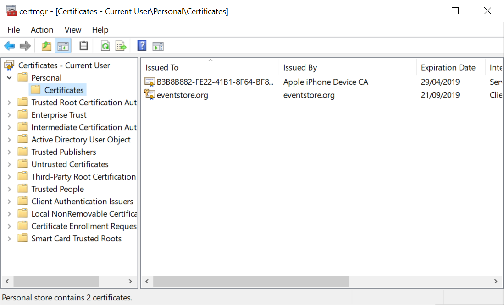Click the Forward navigation arrow
Viewport: 504px width, 305px height.
pyautogui.click(x=25, y=45)
